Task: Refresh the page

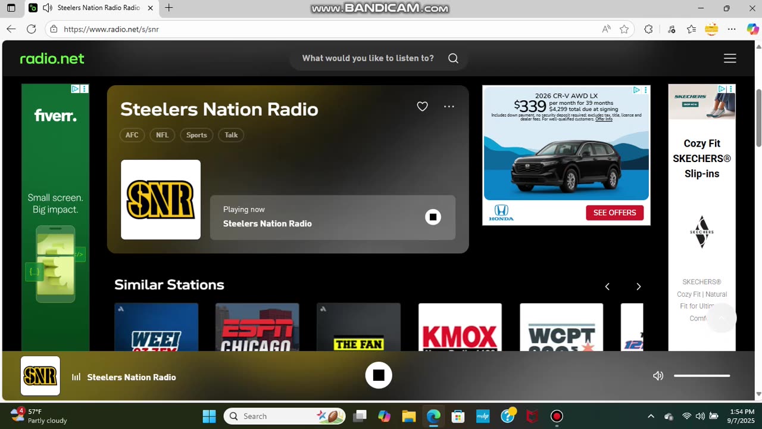Action: (x=32, y=29)
